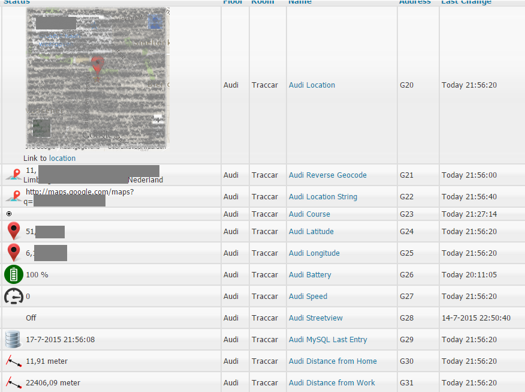Click the speedometer icon for Audi Speed
The height and width of the screenshot is (392, 525).
pos(14,296)
